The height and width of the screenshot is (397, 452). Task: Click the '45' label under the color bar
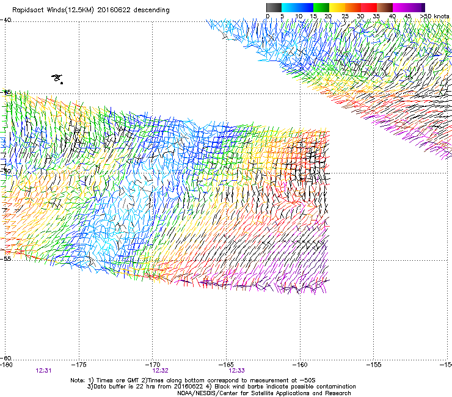tap(407, 16)
